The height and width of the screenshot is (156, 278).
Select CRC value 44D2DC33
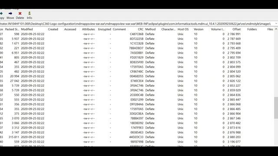coord(136,137)
